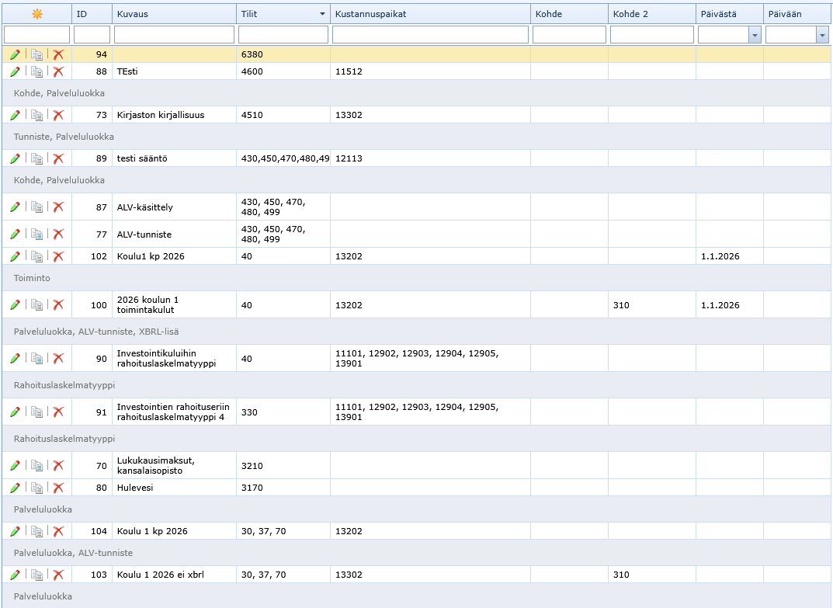Edit row 88 TEsti with pencil icon
This screenshot has width=833, height=608.
coord(15,71)
